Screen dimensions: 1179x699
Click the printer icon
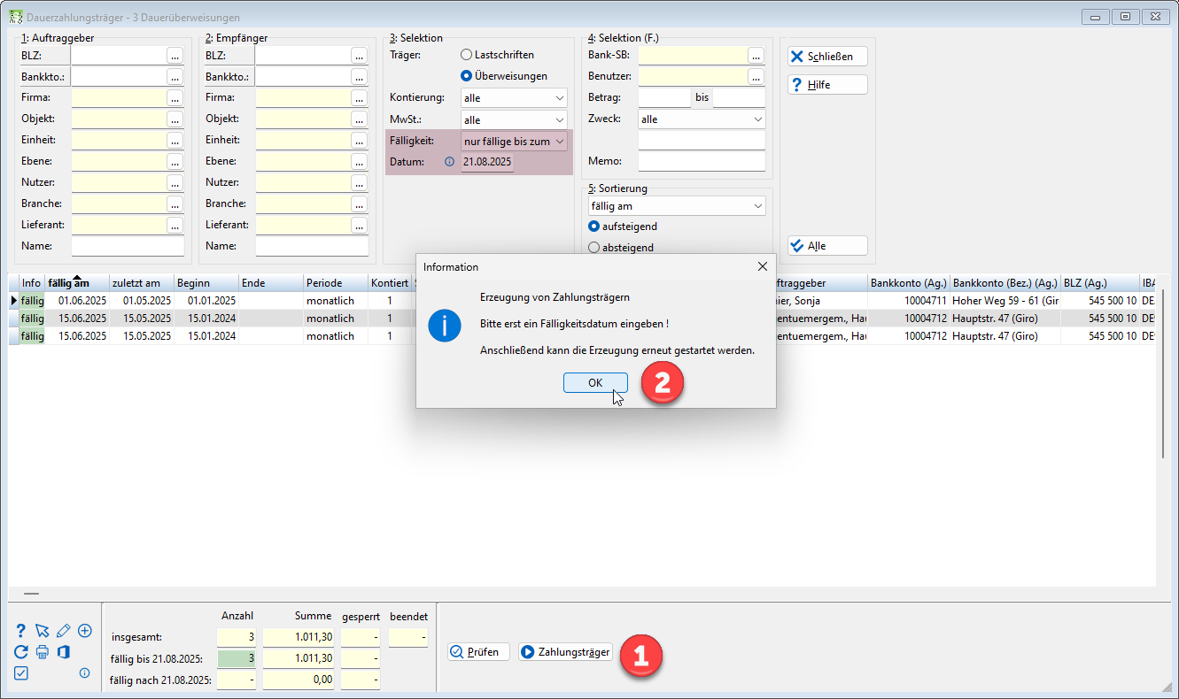click(42, 652)
